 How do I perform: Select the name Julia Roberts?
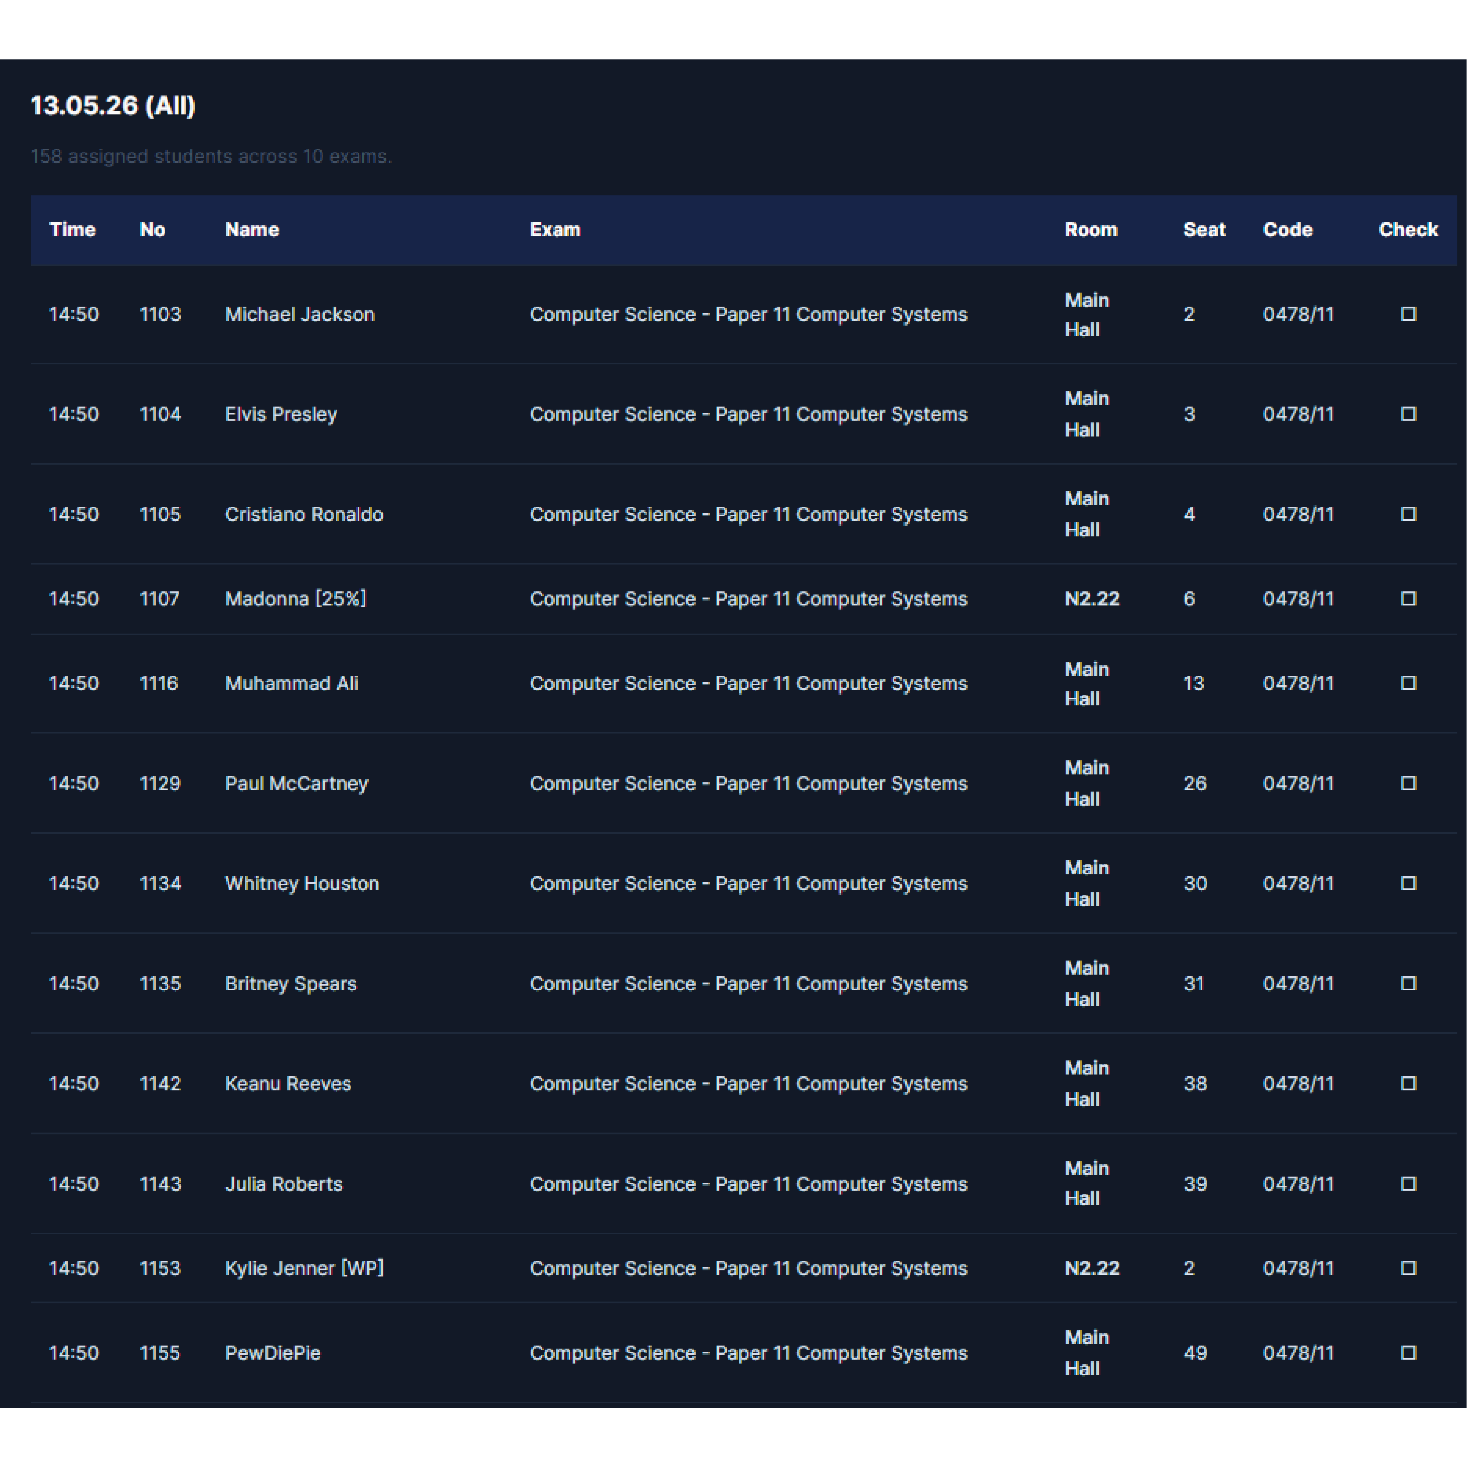(x=283, y=1184)
